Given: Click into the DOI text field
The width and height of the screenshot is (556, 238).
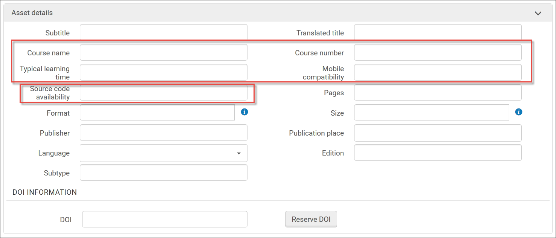Looking at the screenshot, I should (165, 219).
